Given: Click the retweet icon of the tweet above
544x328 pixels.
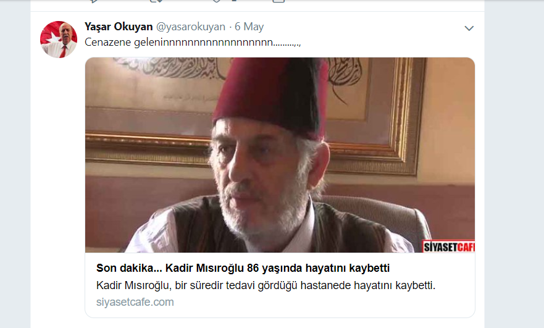Looking at the screenshot, I should (156, 1).
